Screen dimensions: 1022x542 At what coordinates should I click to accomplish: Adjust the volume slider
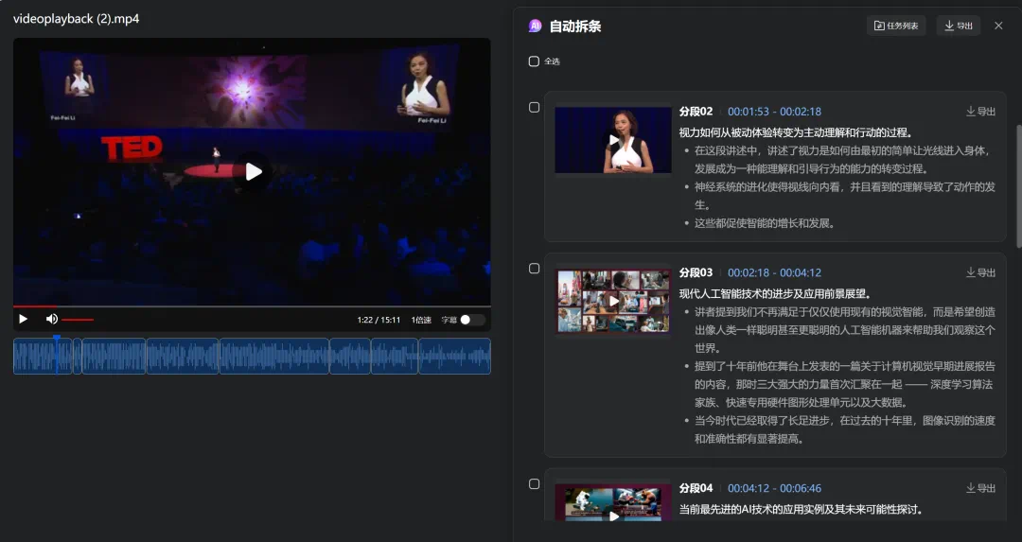[x=78, y=320]
